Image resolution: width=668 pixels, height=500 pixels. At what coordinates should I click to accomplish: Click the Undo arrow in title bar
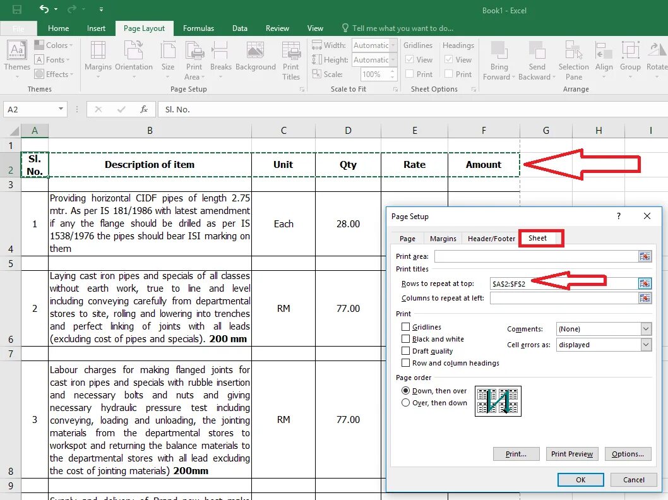44,9
